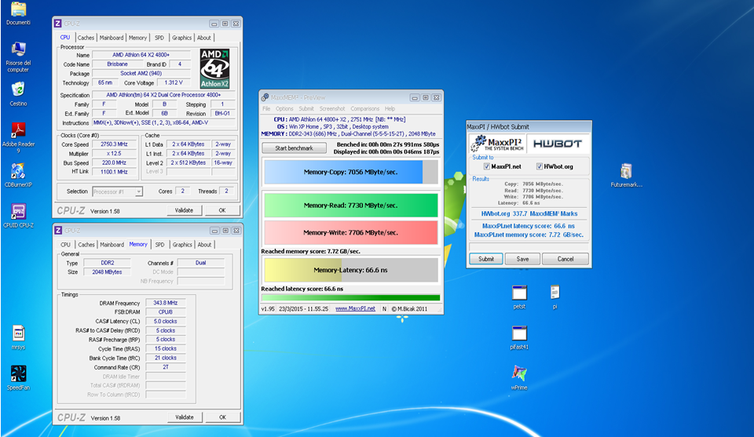
Task: Click the Memory-Write 7706 MByte/sec bar
Action: [351, 232]
